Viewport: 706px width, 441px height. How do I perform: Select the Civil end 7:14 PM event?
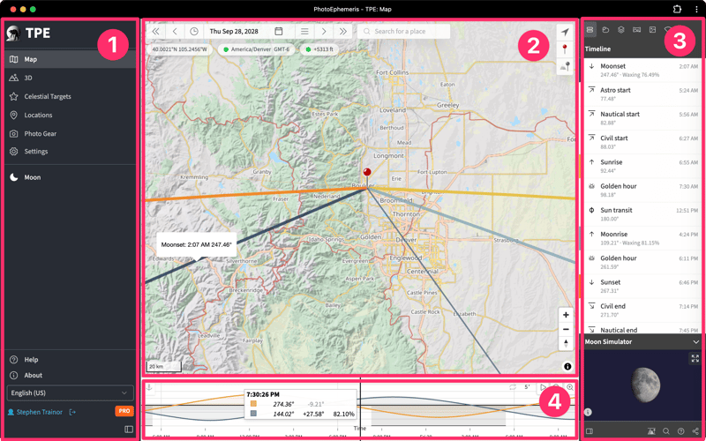pos(642,310)
